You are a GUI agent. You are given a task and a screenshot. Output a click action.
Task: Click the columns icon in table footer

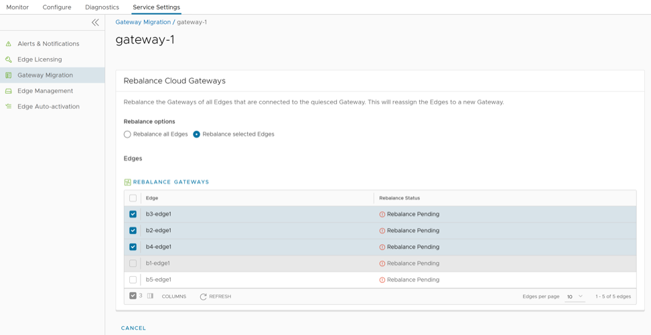pyautogui.click(x=151, y=296)
